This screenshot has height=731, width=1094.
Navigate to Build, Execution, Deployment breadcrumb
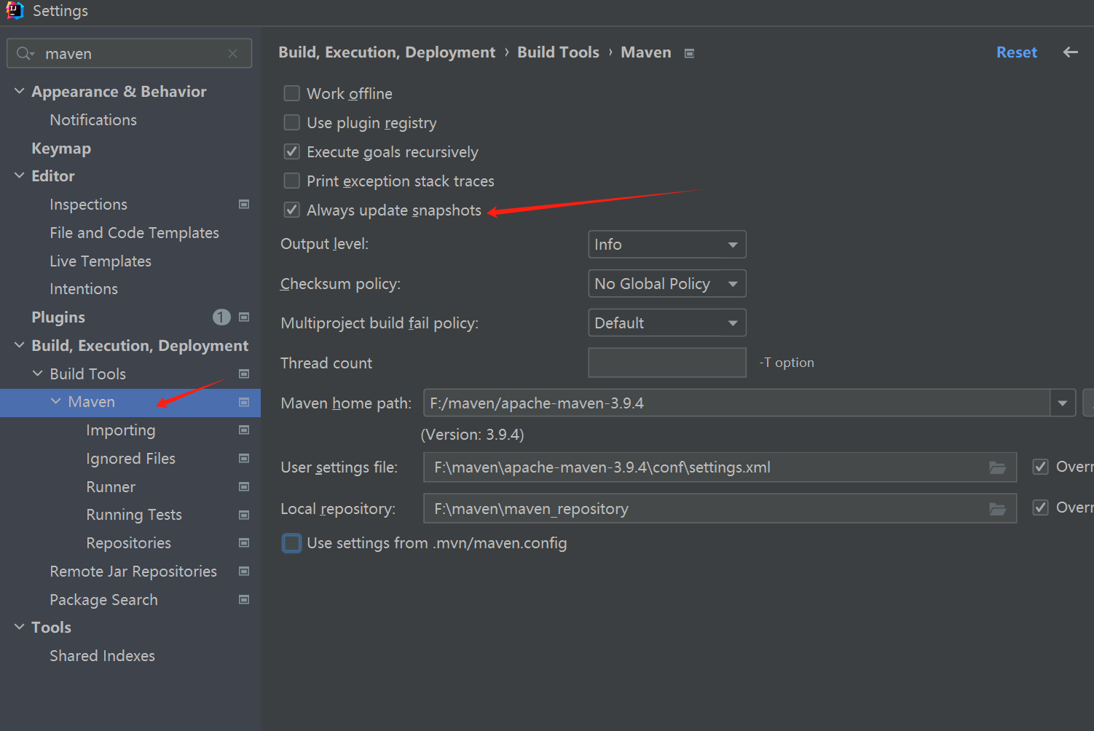pyautogui.click(x=387, y=52)
